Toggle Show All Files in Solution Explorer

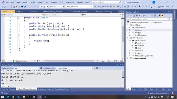pyautogui.click(x=155, y=16)
